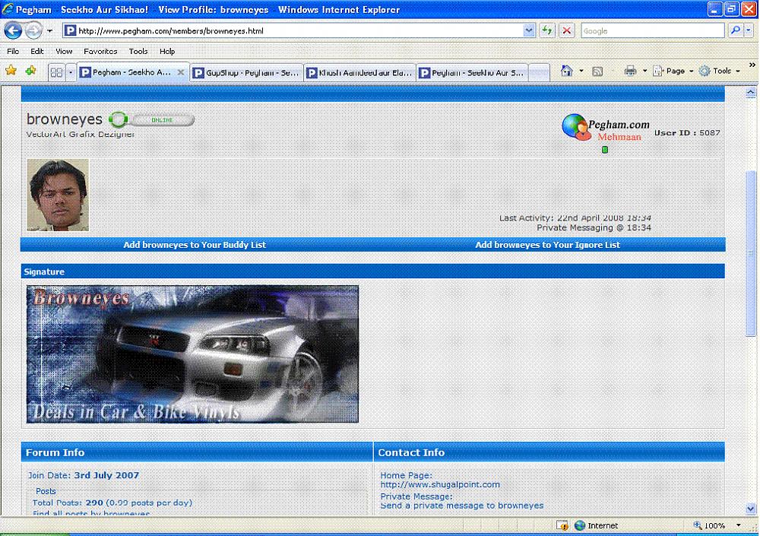760x536 pixels.
Task: Click the Print icon in toolbar
Action: [x=630, y=71]
